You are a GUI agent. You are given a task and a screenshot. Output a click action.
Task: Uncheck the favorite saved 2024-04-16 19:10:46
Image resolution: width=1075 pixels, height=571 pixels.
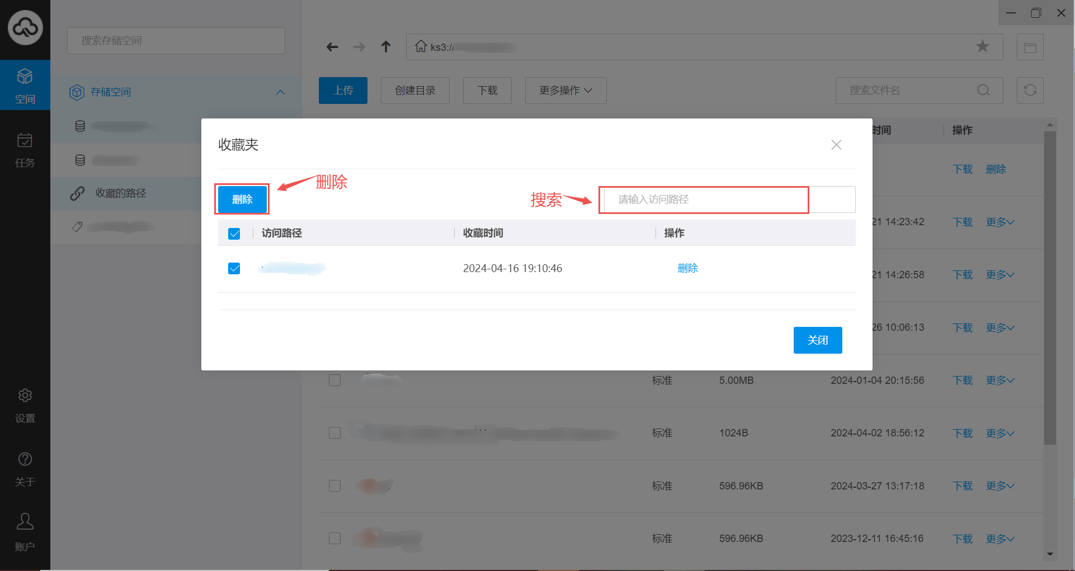click(x=234, y=269)
